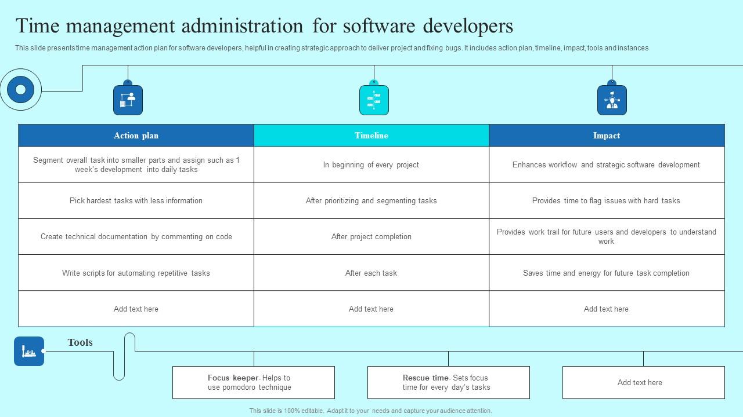Click the Tools label text
This screenshot has height=417, width=743.
point(80,342)
